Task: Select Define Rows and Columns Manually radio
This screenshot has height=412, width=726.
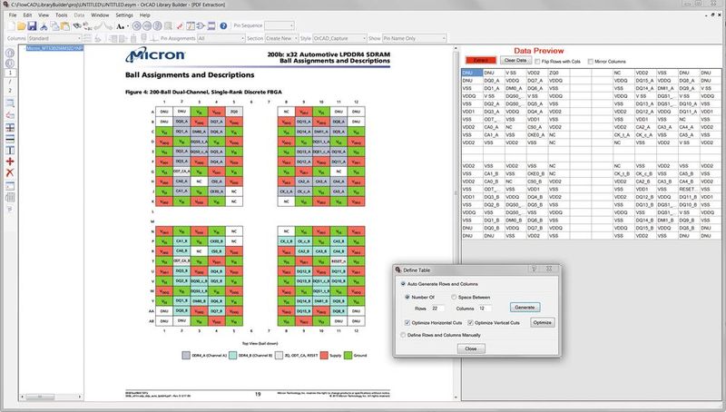Action: pos(403,335)
